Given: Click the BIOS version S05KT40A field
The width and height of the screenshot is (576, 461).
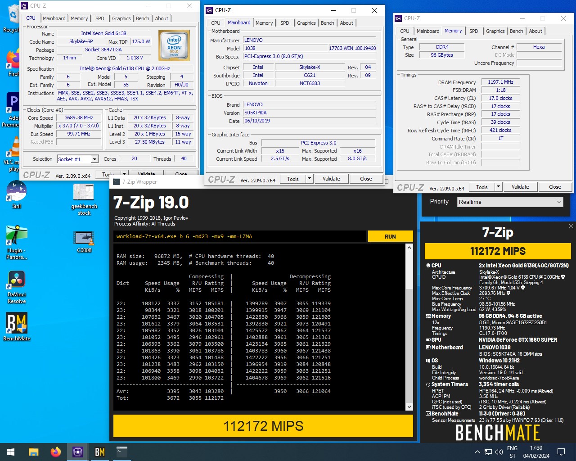Looking at the screenshot, I should click(x=310, y=113).
